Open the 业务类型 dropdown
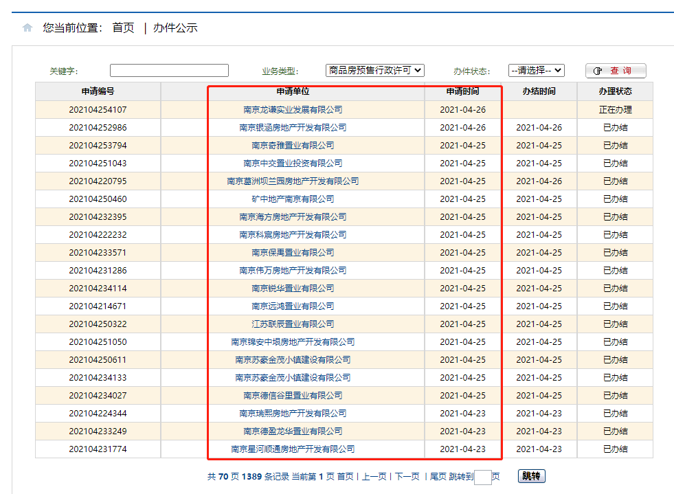Image resolution: width=674 pixels, height=494 pixels. (374, 70)
